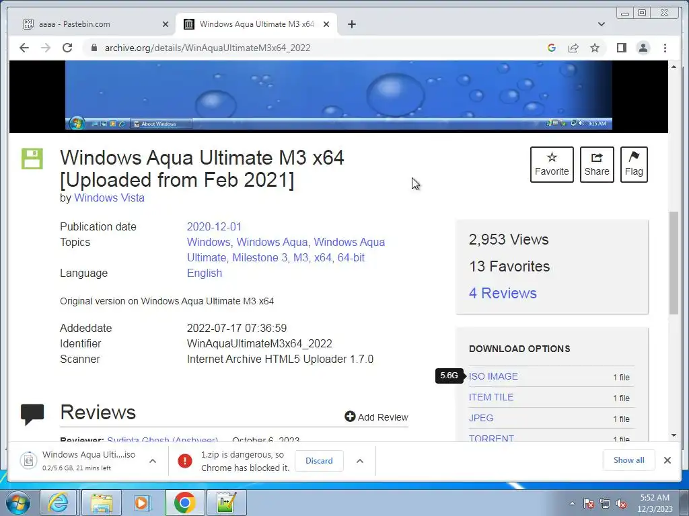Open the Windows Aqua Ultimate topic link
The image size is (689, 516).
pos(286,250)
